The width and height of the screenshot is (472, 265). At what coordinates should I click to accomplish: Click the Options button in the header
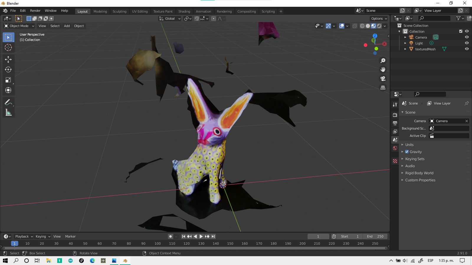click(379, 19)
